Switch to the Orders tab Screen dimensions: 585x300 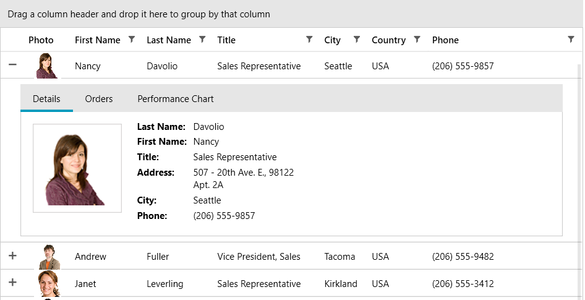pyautogui.click(x=99, y=99)
